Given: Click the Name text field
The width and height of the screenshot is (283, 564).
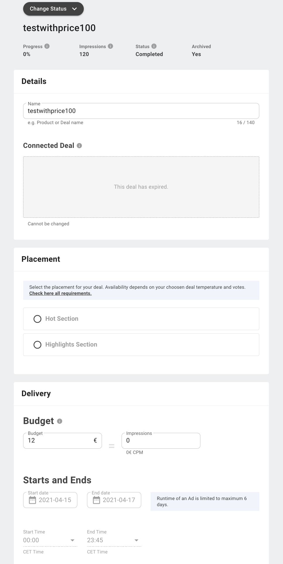Looking at the screenshot, I should [x=141, y=111].
